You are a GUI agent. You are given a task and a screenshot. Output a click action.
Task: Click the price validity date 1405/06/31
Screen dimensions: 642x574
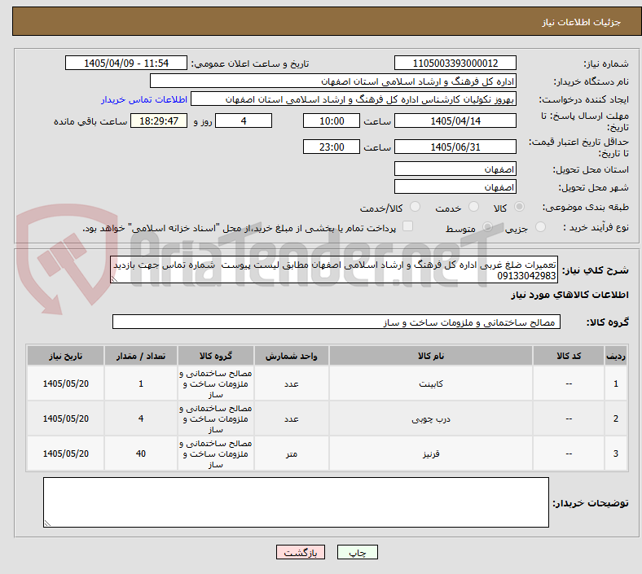coord(455,147)
